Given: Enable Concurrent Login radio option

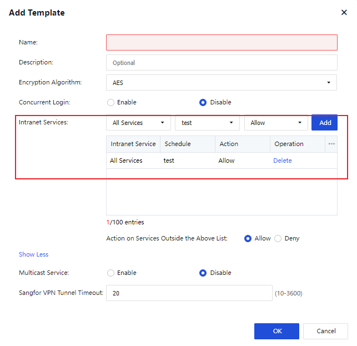Looking at the screenshot, I should point(111,102).
